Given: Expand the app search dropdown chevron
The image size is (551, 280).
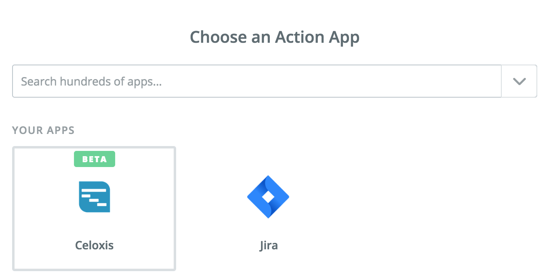Looking at the screenshot, I should tap(519, 81).
